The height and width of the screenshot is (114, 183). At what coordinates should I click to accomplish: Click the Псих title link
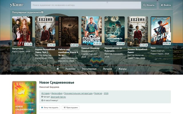pos(153,48)
